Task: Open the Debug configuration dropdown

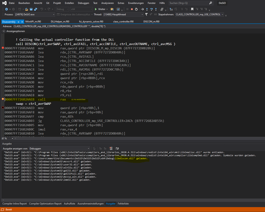Action: coord(62,9)
